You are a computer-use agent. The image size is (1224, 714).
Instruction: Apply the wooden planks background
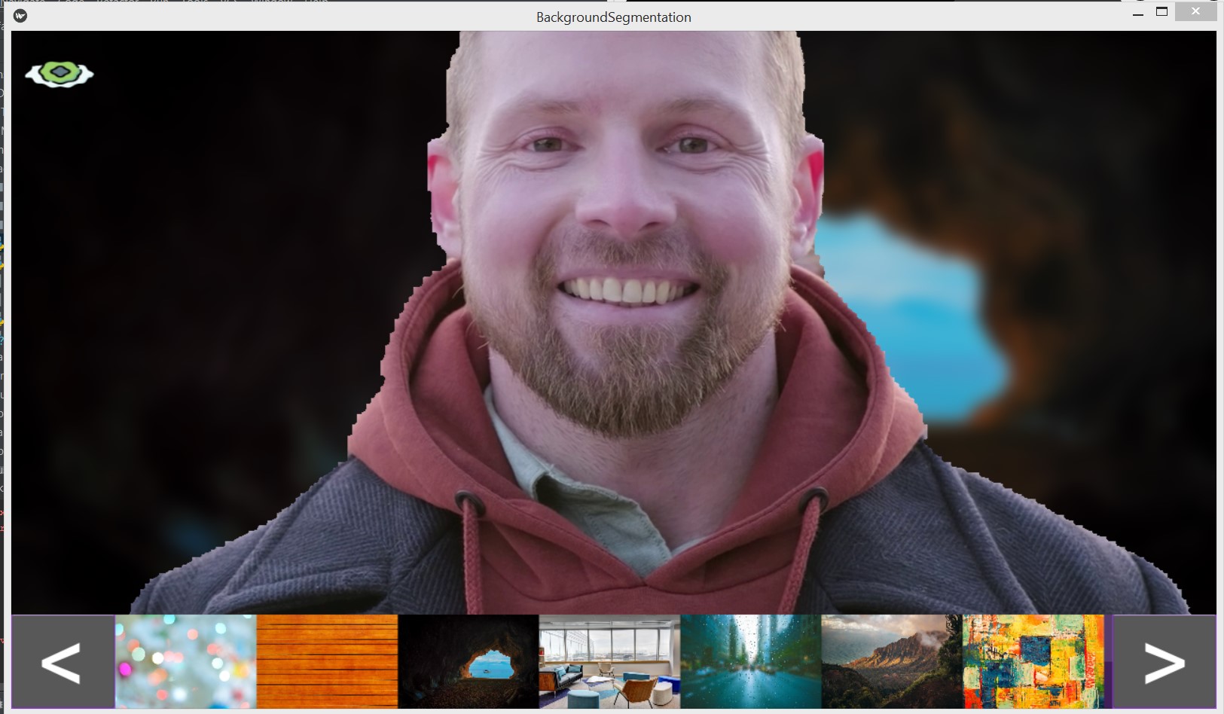[x=328, y=663]
